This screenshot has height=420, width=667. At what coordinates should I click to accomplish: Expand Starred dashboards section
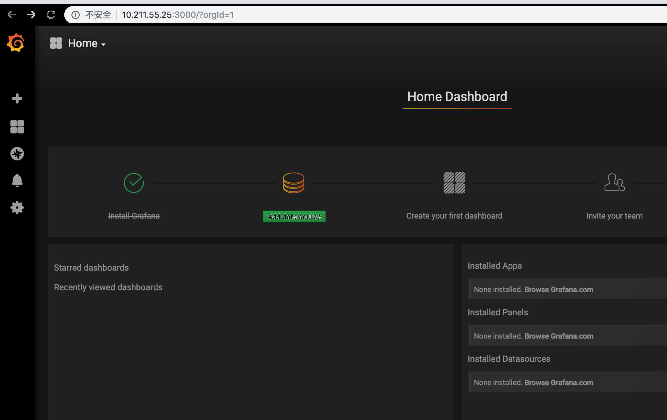(91, 267)
